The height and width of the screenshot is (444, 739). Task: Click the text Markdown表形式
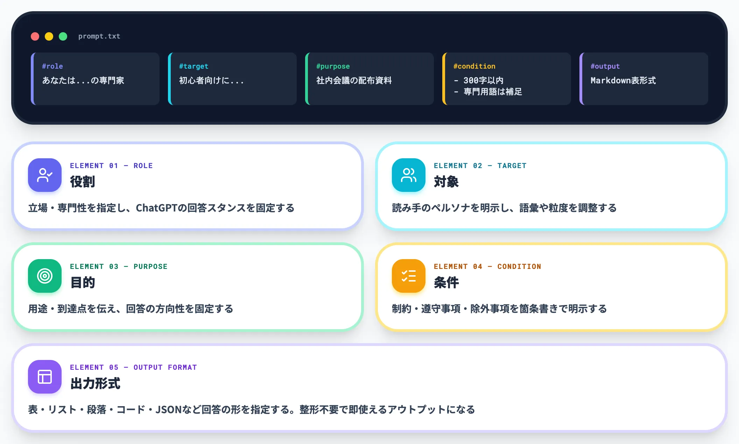623,81
